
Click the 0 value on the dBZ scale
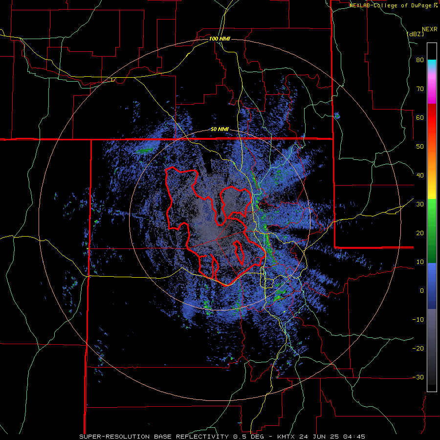click(x=422, y=291)
